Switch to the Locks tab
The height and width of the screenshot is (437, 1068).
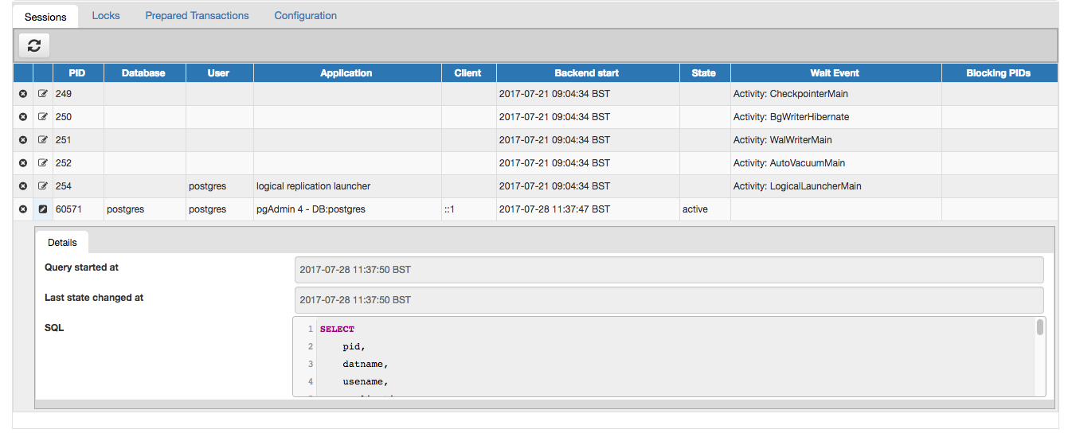click(106, 16)
